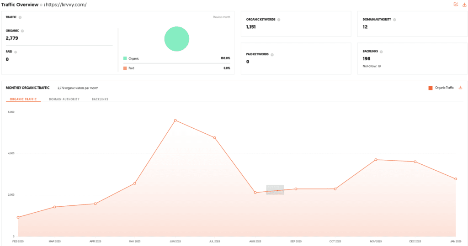This screenshot has width=468, height=246.
Task: Select the OCT 2025 data point
Action: (x=335, y=189)
